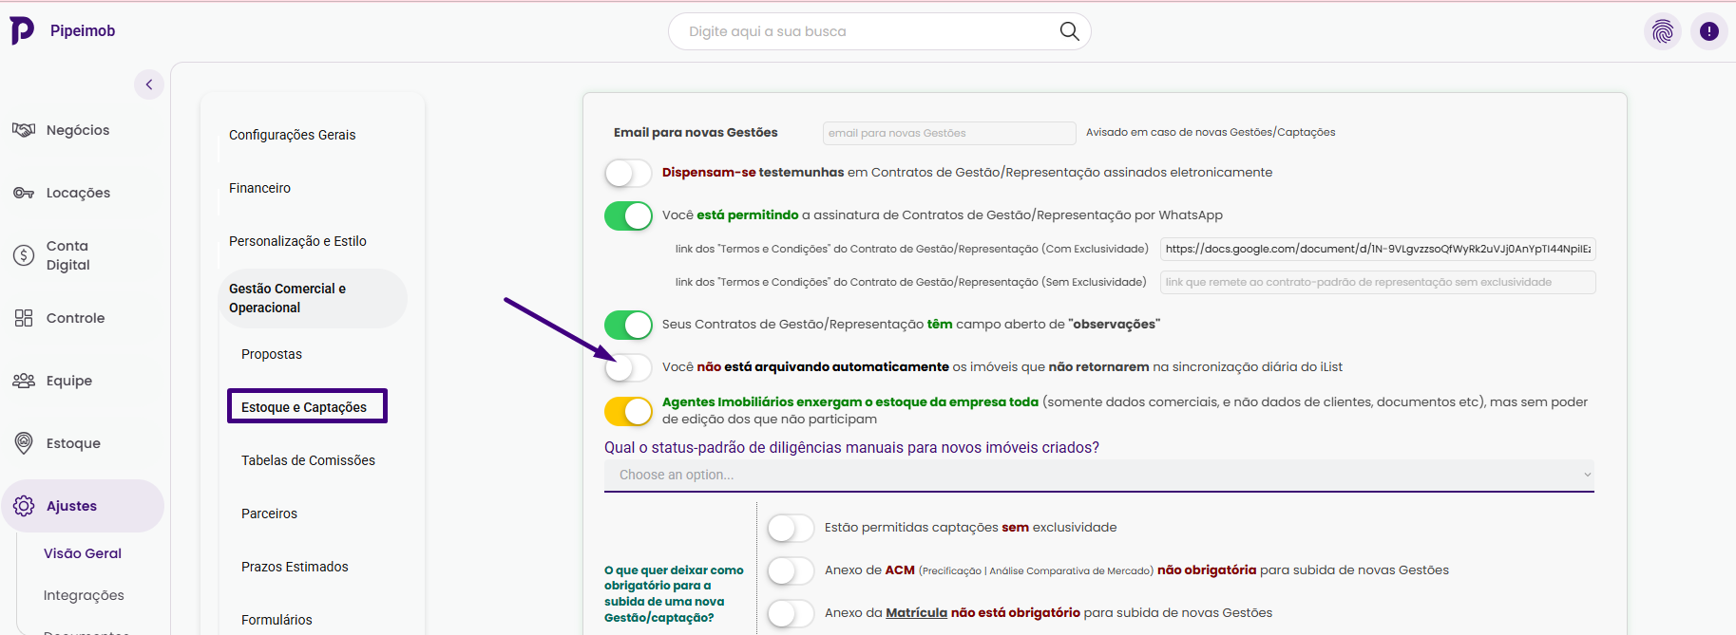This screenshot has height=635, width=1736.
Task: Open the status-padrão 'Choose an option' dropdown
Action: [1098, 475]
